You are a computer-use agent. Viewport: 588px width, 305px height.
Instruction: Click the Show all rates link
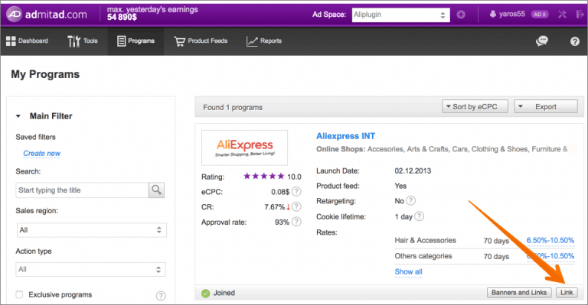tap(408, 271)
